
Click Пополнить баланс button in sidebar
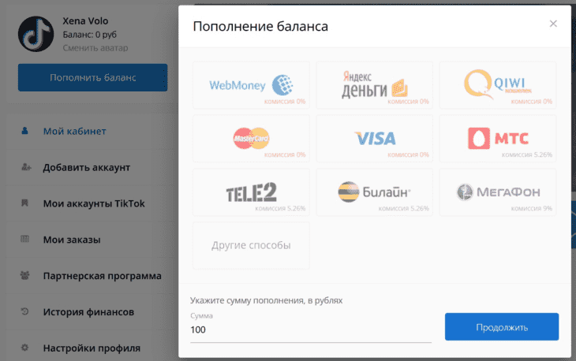[x=92, y=77]
